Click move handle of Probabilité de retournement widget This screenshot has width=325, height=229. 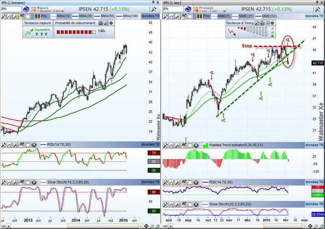point(111,23)
